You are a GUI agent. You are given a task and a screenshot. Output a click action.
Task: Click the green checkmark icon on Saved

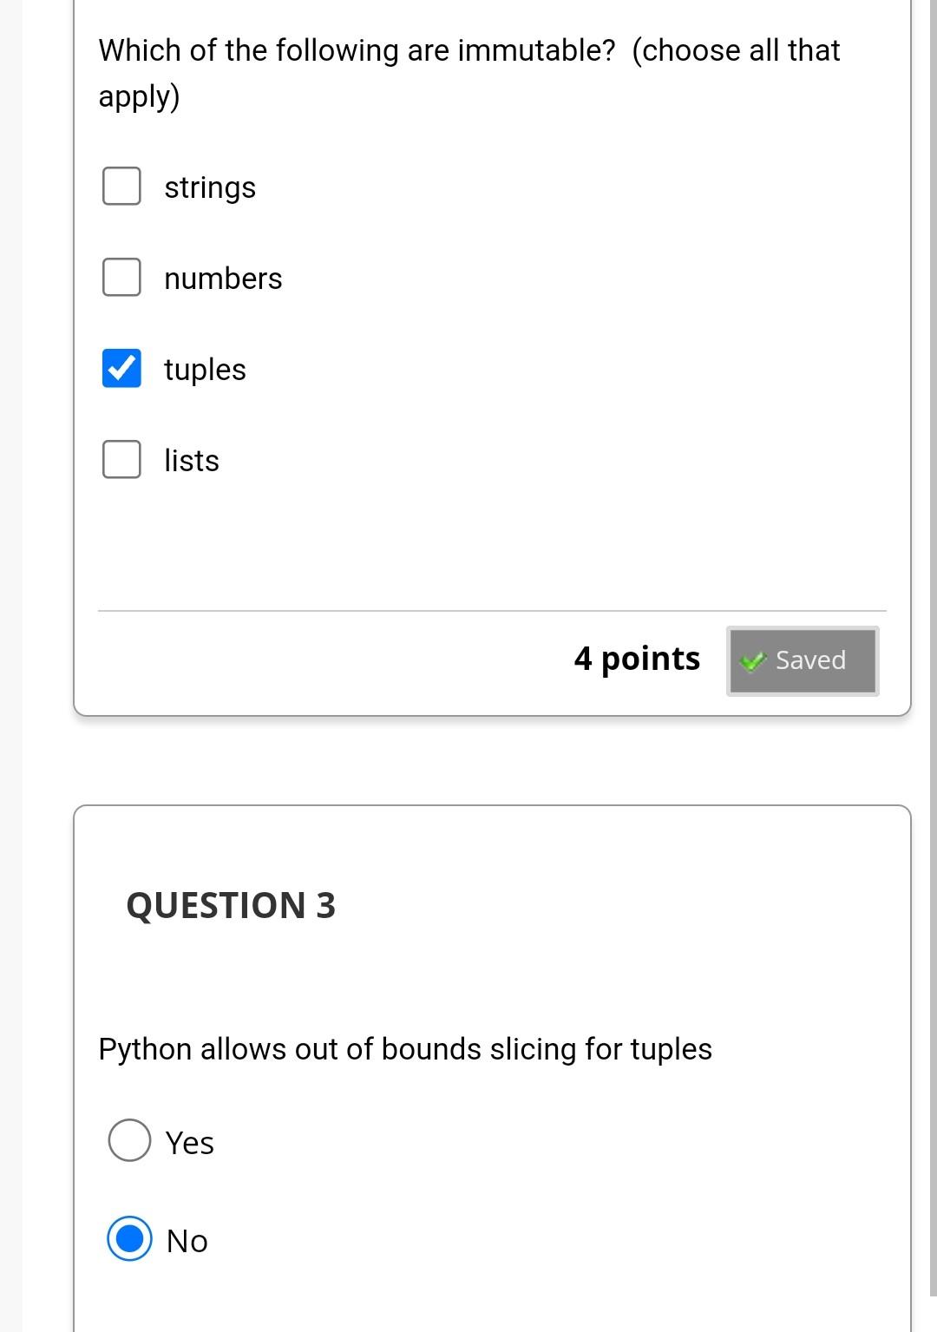753,661
